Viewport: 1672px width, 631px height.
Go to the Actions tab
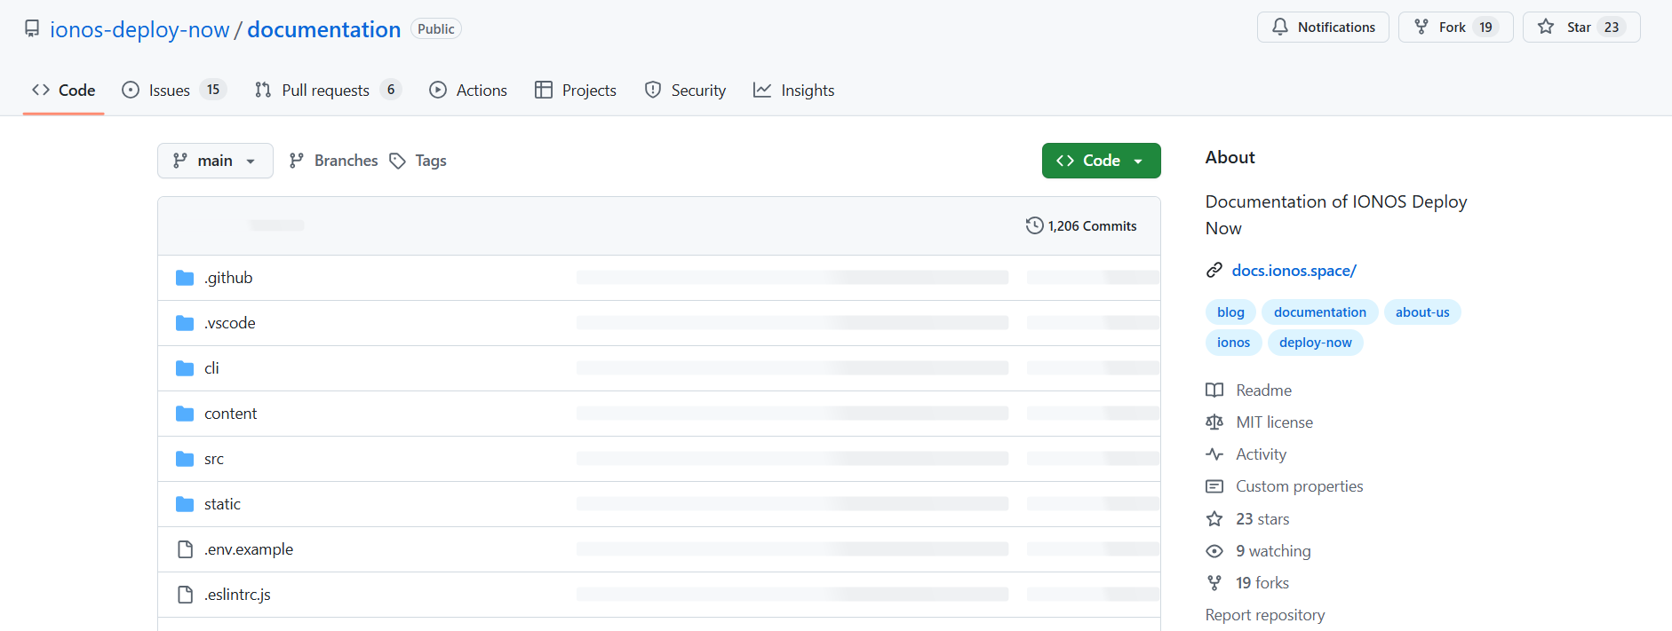pyautogui.click(x=468, y=91)
